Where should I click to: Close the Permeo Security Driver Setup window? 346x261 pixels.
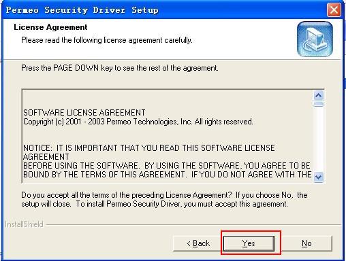pyautogui.click(x=334, y=10)
